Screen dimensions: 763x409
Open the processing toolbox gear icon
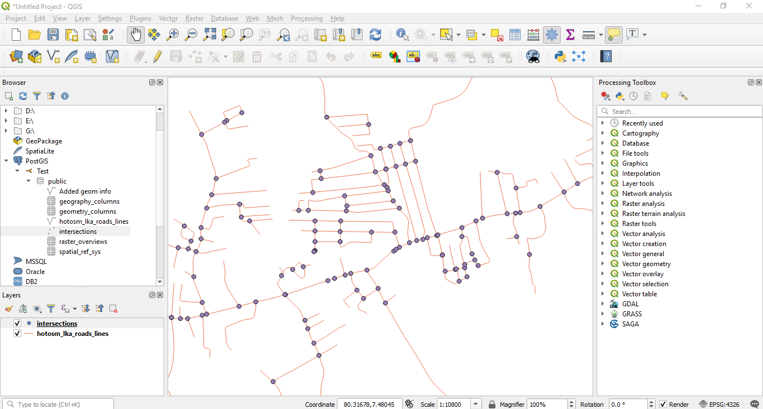coord(552,35)
